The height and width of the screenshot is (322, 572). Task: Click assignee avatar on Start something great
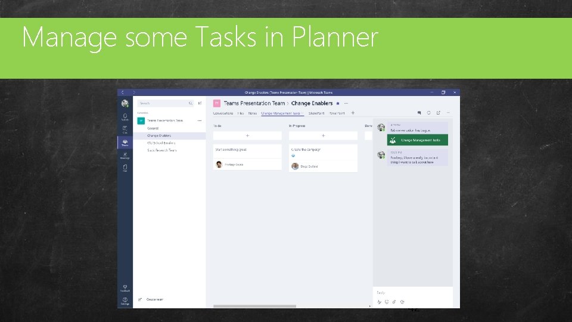[x=219, y=165]
